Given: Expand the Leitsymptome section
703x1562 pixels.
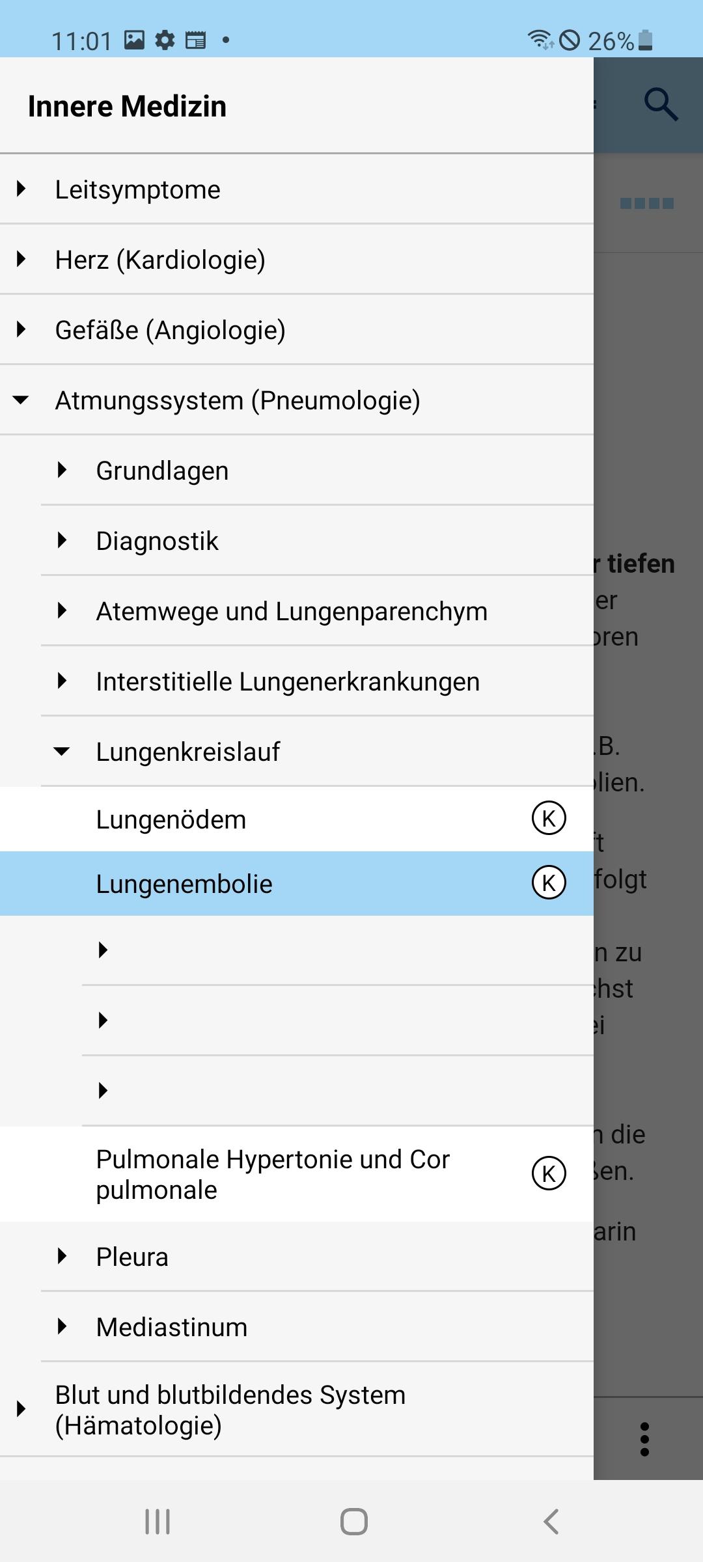Looking at the screenshot, I should tap(297, 189).
